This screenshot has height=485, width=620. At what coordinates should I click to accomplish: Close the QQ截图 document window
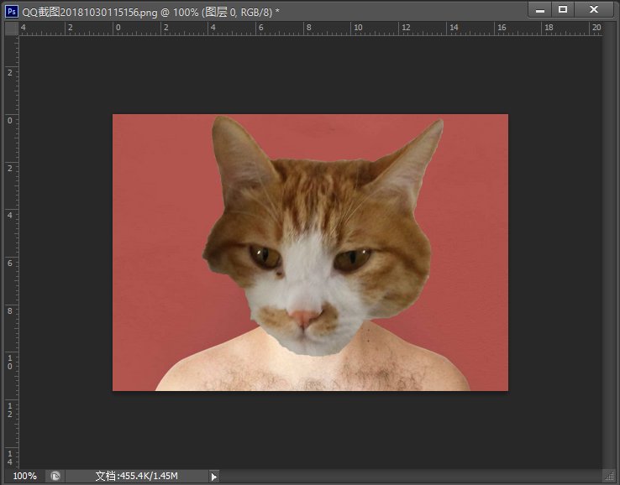(594, 9)
